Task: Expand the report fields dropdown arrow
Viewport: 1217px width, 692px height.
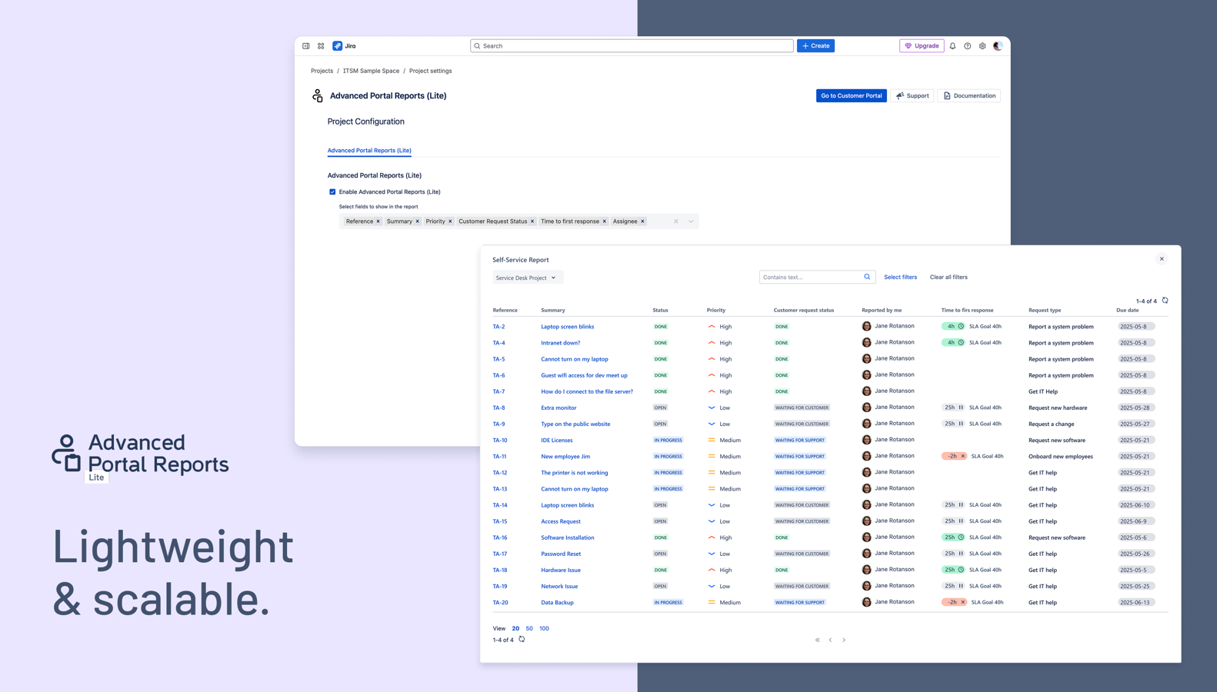Action: pos(691,221)
